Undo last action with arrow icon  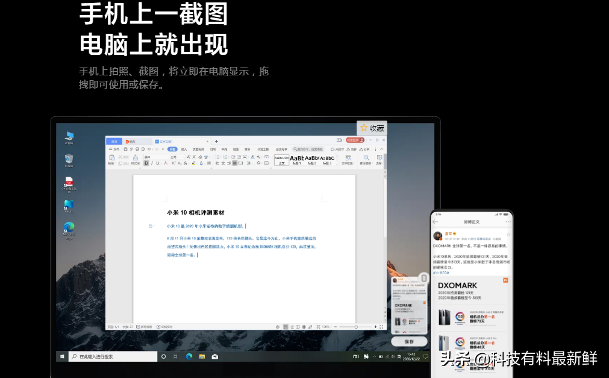coord(149,150)
